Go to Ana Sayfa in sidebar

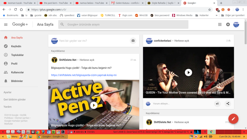17,38
